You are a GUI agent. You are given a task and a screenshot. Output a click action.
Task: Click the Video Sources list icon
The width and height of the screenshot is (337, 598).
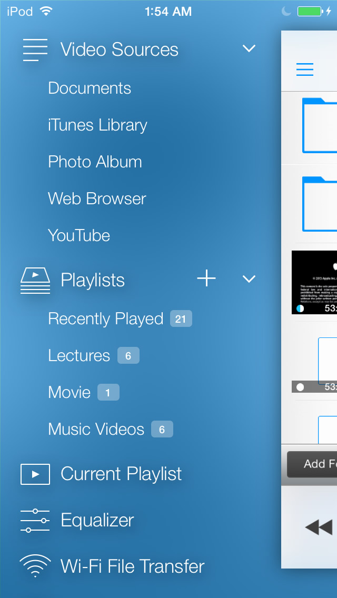(x=35, y=50)
